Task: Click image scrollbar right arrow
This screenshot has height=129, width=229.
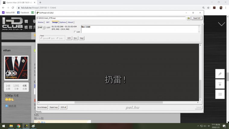Action: 198,102
